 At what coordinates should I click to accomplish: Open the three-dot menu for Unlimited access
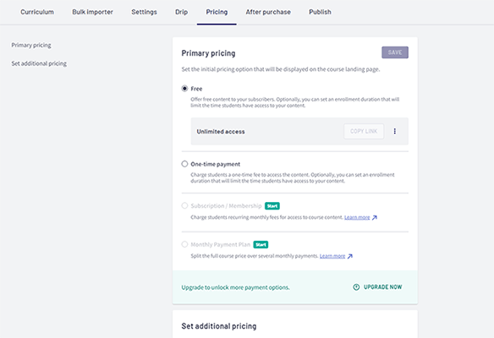(x=394, y=131)
